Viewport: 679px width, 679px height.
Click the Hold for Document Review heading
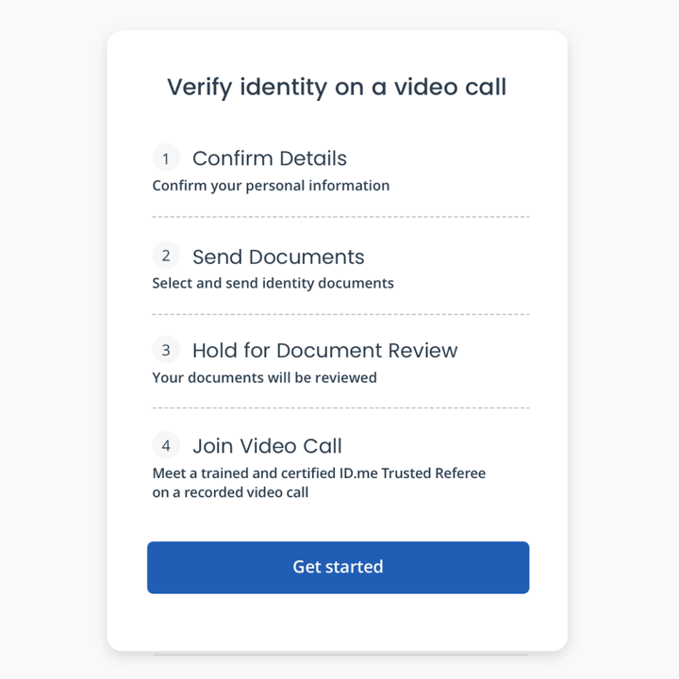coord(324,350)
